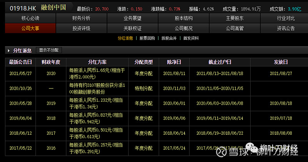Click the dividend plan 每股派人民币1.65元
The image size is (308, 162).
pyautogui.click(x=97, y=73)
